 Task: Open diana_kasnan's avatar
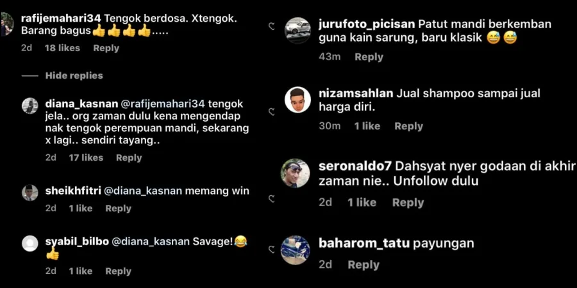click(x=29, y=106)
